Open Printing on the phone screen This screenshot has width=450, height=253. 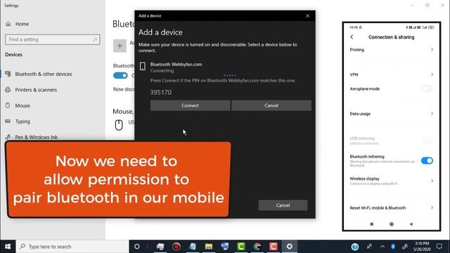point(392,50)
